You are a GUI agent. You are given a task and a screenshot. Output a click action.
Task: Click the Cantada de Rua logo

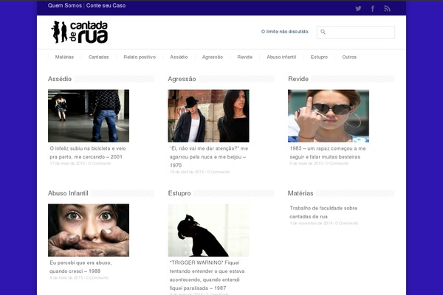pyautogui.click(x=80, y=32)
